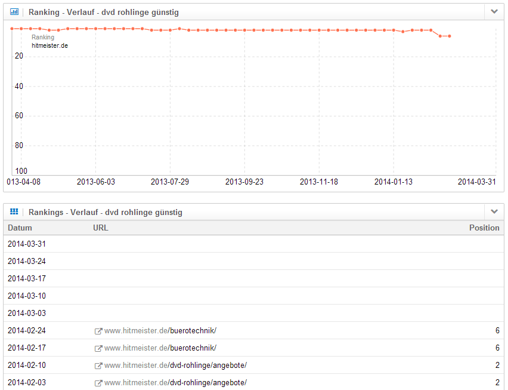Open the buerotechnik URL from 2014-02-17
Image resolution: width=508 pixels, height=390 pixels.
coord(160,348)
